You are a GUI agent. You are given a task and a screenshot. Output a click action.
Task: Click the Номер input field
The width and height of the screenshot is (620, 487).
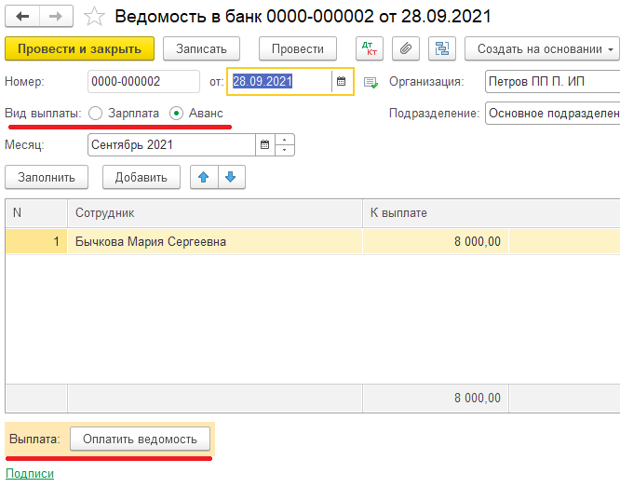143,82
